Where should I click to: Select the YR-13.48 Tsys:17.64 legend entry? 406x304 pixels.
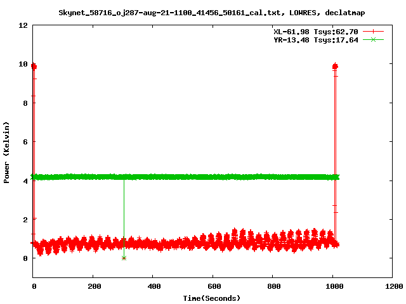(x=316, y=40)
